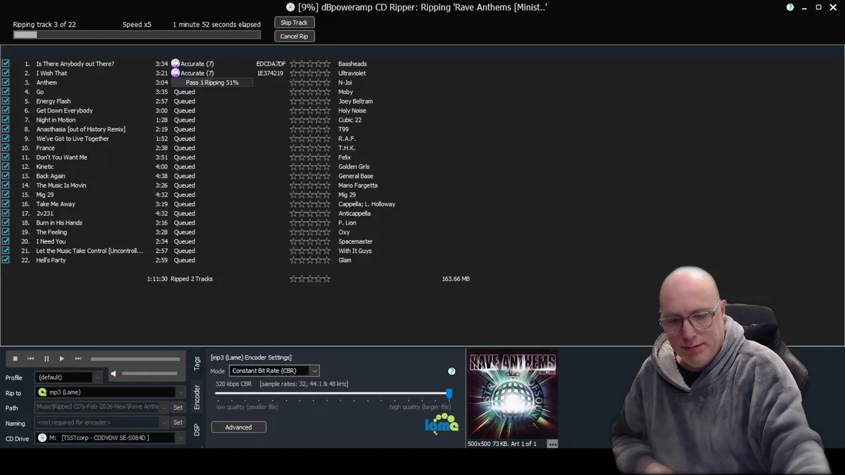This screenshot has height=475, width=845.
Task: Start playback with the play icon
Action: 61,359
